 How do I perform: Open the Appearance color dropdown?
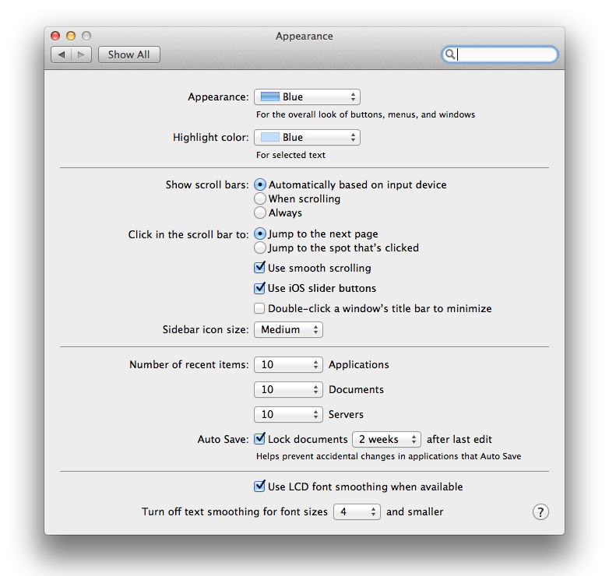pos(307,97)
